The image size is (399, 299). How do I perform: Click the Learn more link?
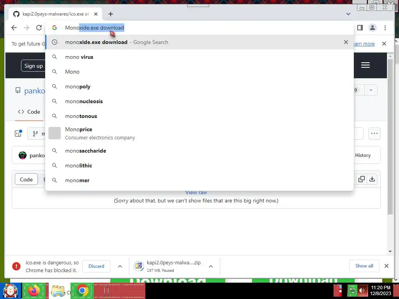pyautogui.click(x=364, y=44)
